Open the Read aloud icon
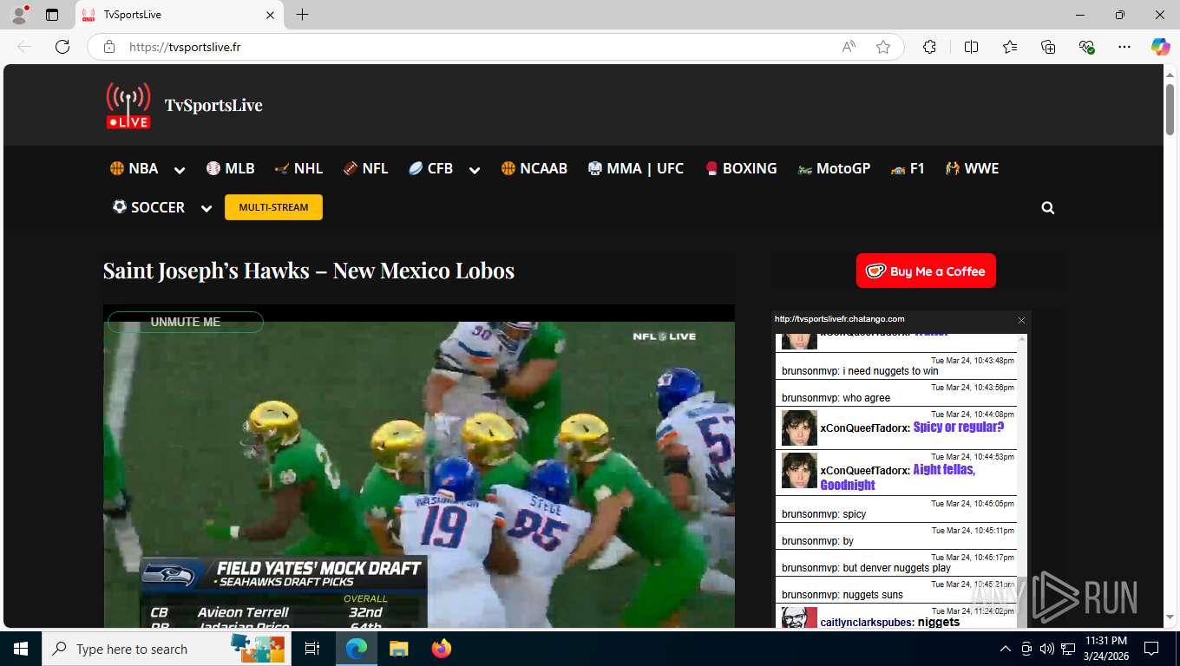Screen dimensions: 1180x666 pos(849,47)
